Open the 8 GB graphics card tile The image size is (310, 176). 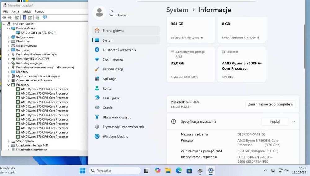242,30
